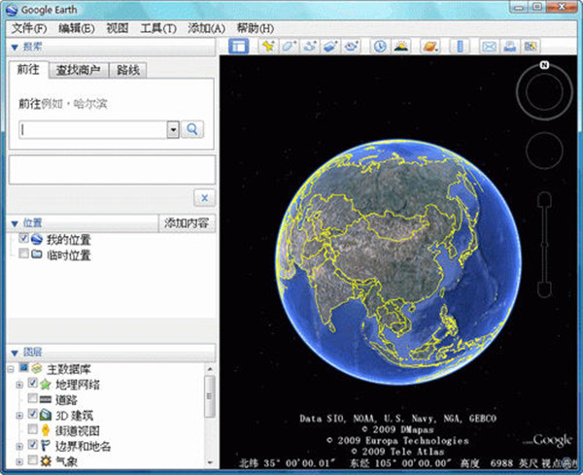Viewport: 583px width, 475px height.
Task: Collapse the 图层 panel triangle
Action: click(15, 352)
